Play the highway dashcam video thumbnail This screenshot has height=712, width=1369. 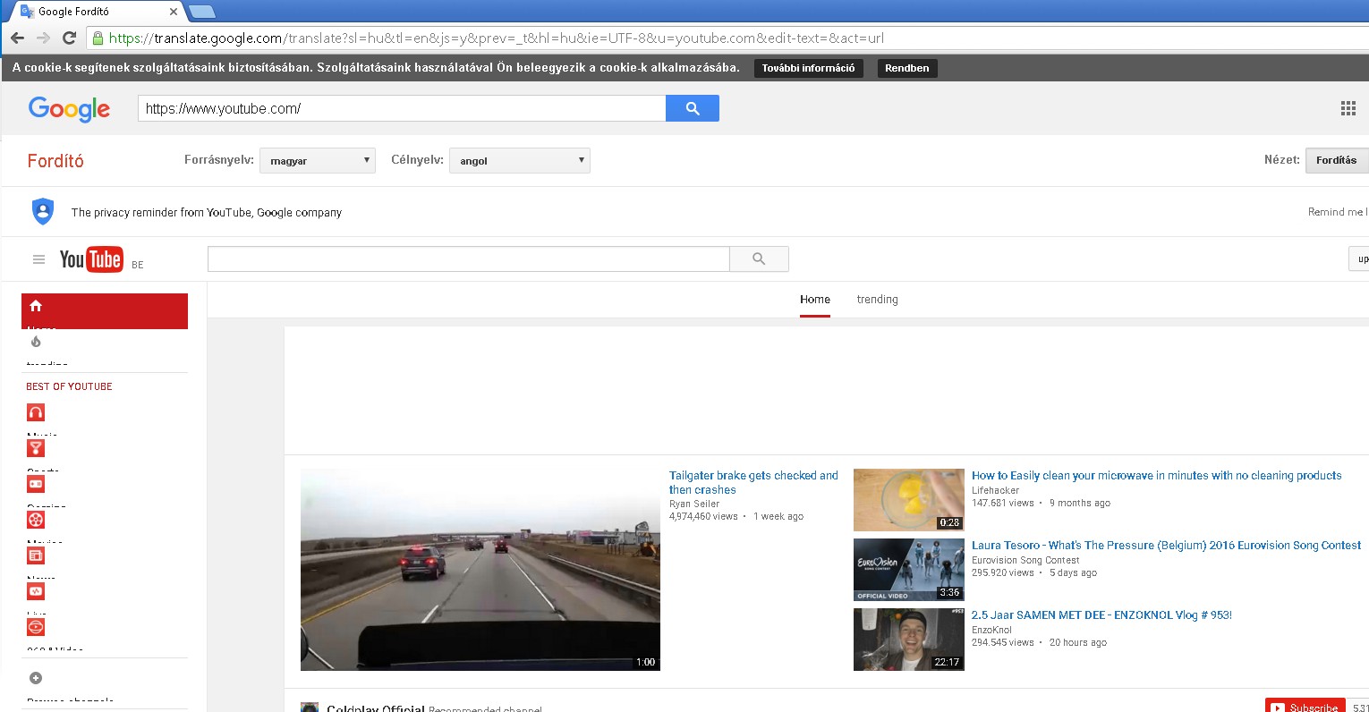[x=480, y=570]
